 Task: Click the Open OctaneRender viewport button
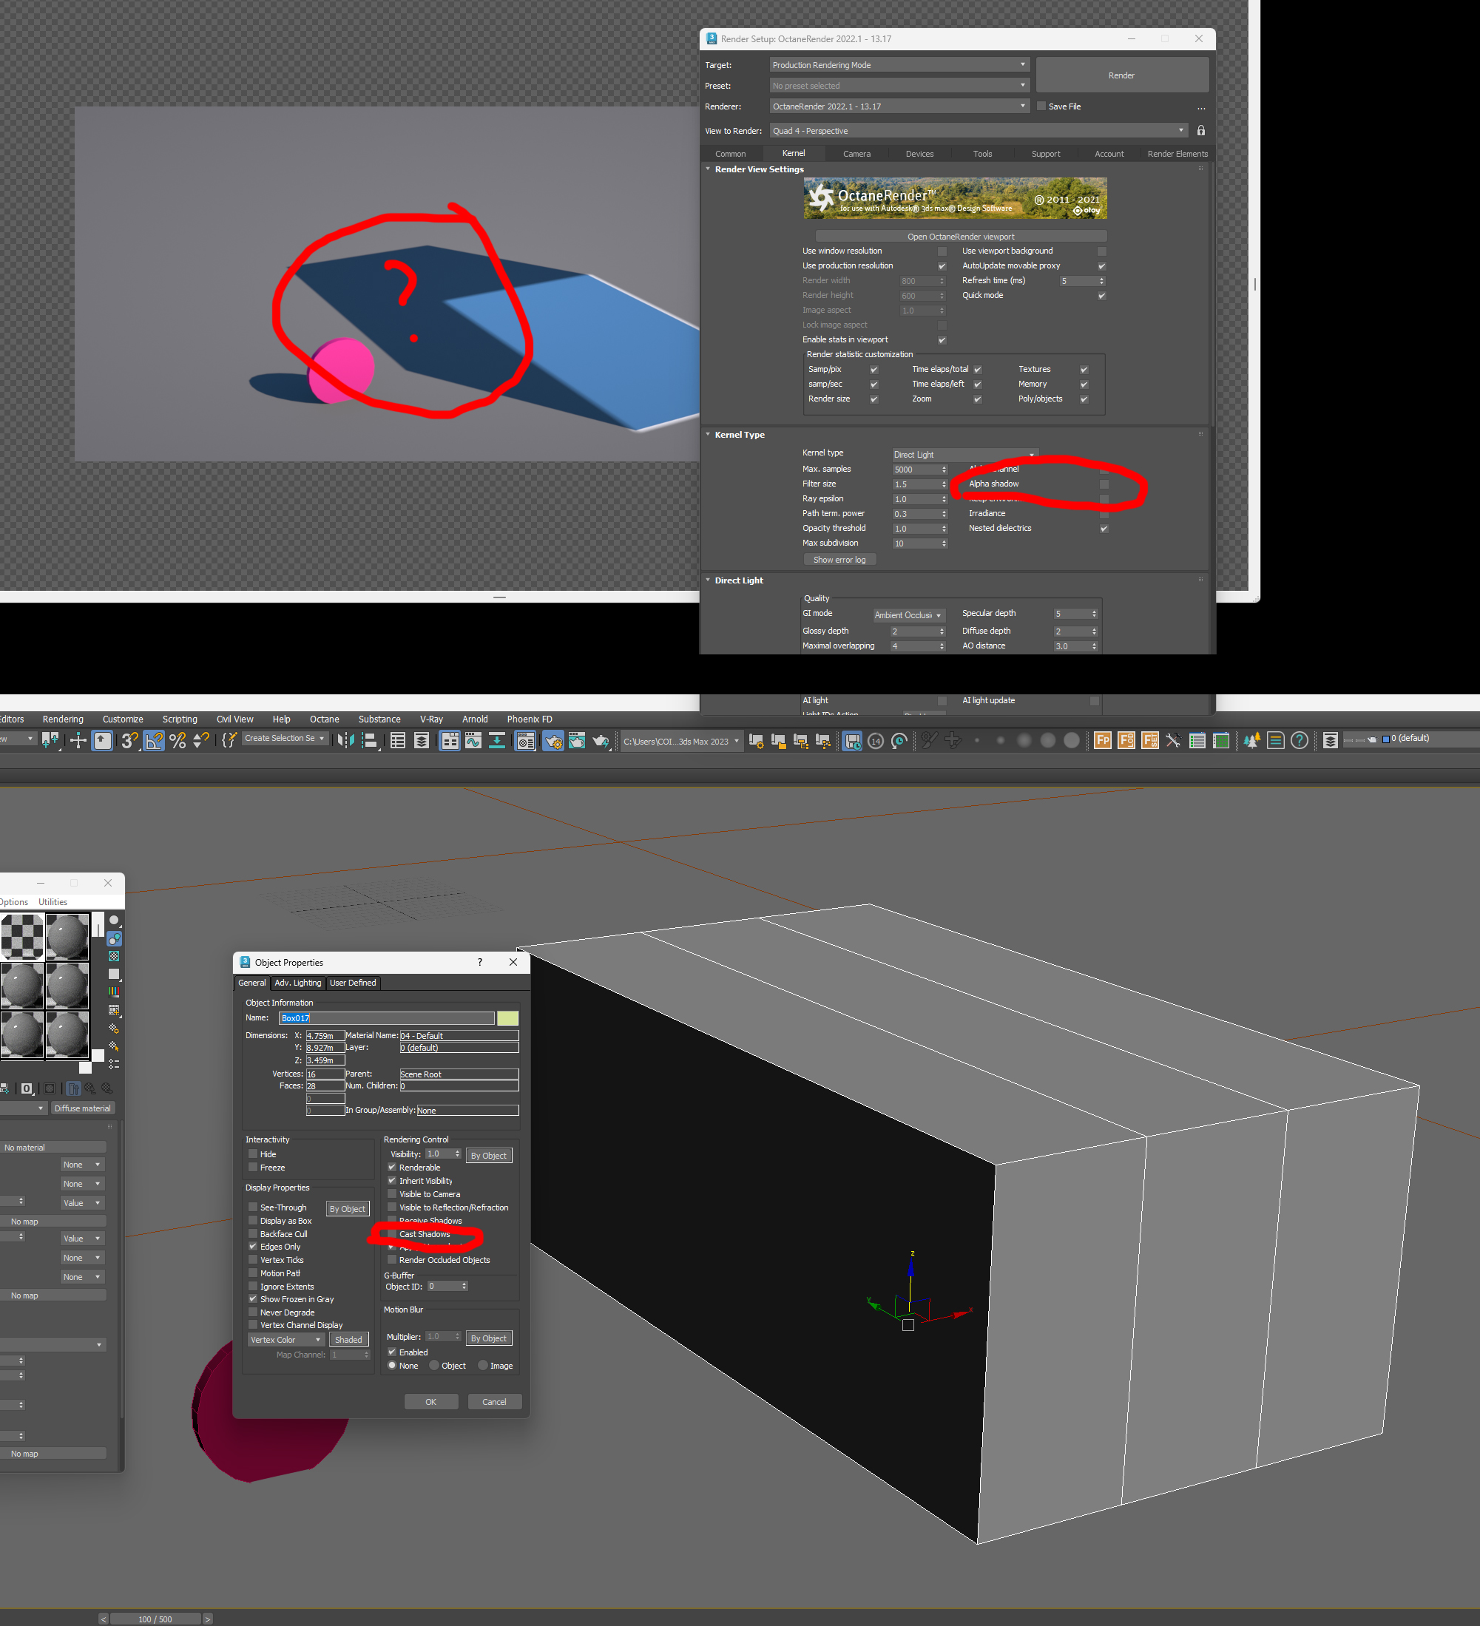point(960,237)
